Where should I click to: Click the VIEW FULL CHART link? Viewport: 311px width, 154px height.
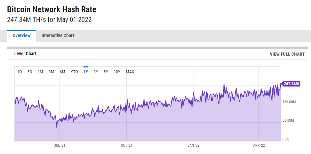(x=287, y=54)
